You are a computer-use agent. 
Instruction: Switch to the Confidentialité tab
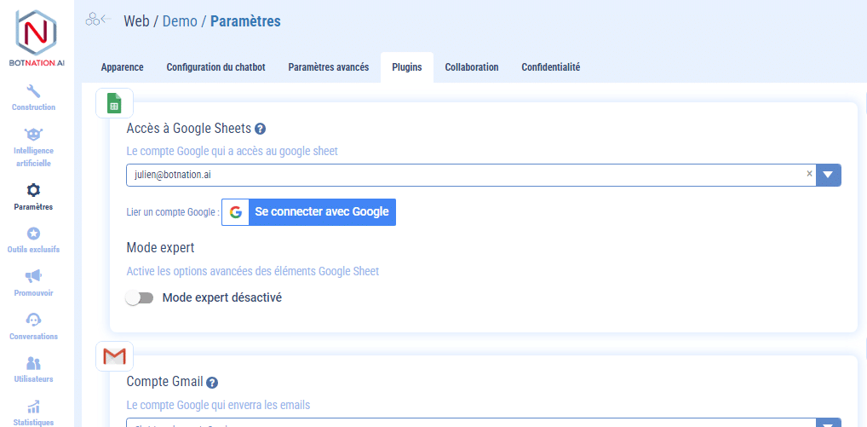tap(550, 67)
